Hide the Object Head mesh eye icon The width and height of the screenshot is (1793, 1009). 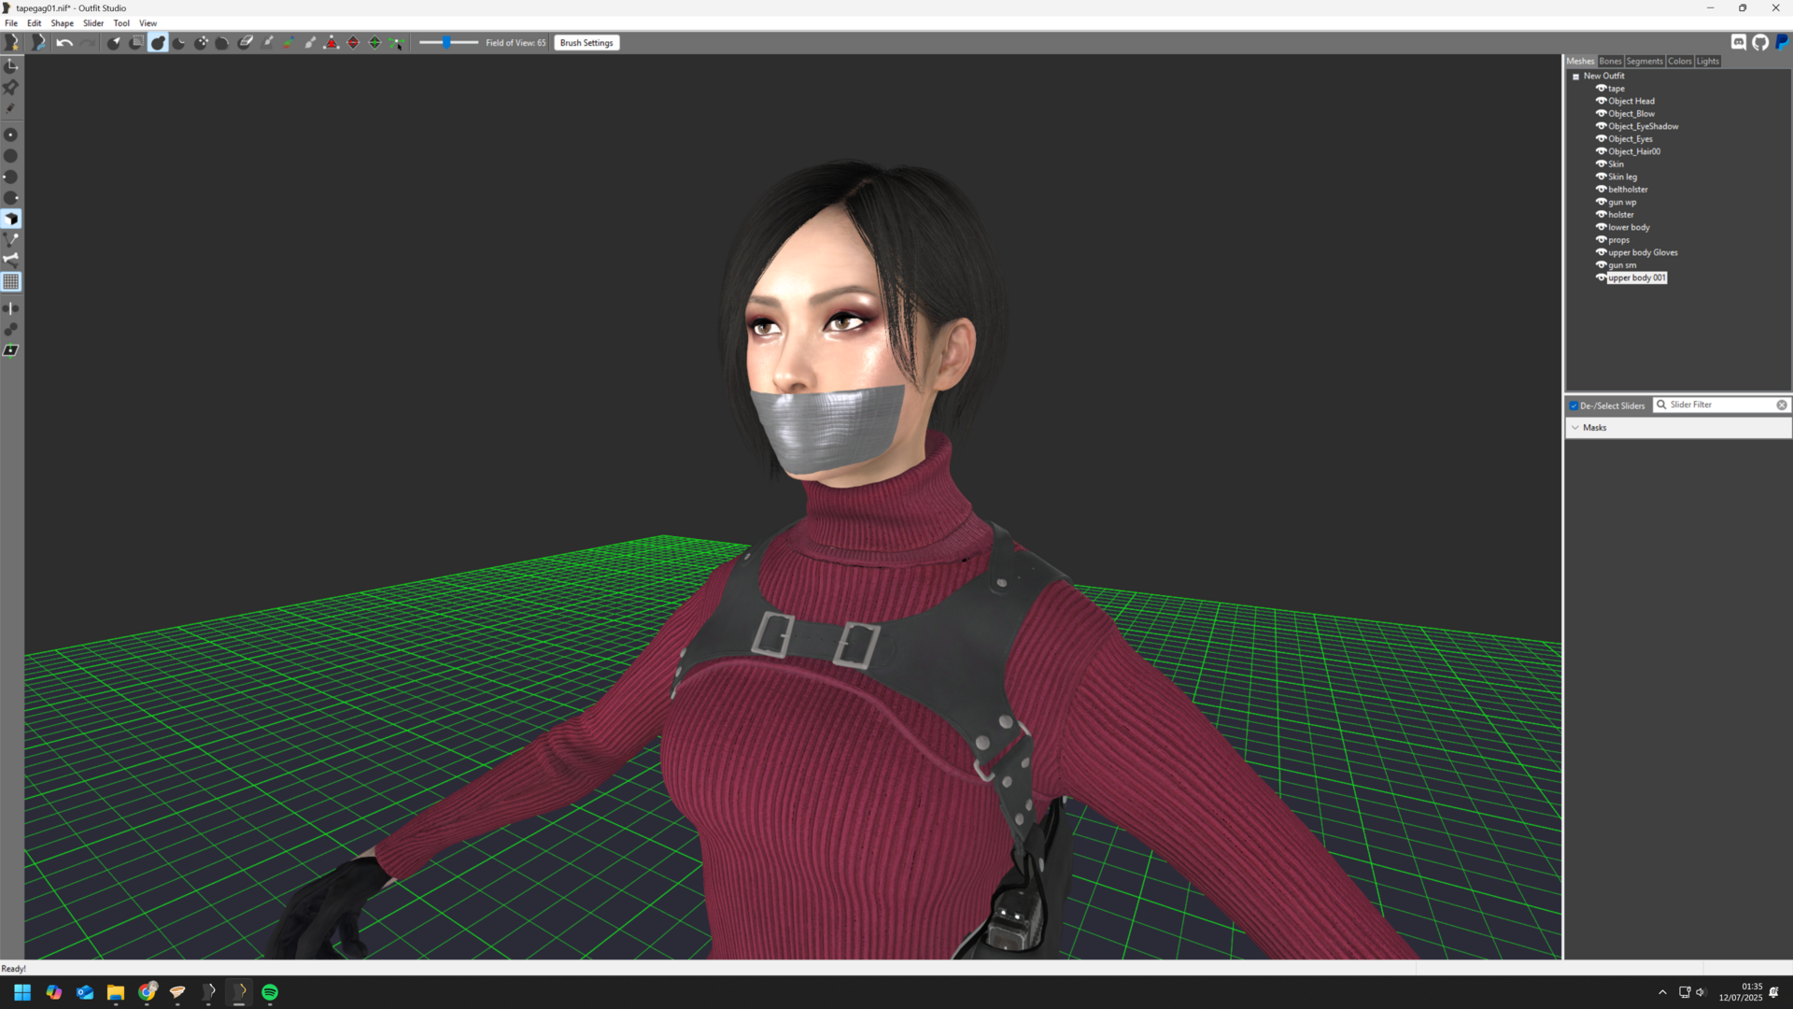(1601, 101)
